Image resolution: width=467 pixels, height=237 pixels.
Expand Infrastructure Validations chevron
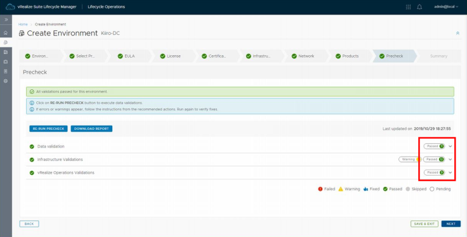[450, 160]
